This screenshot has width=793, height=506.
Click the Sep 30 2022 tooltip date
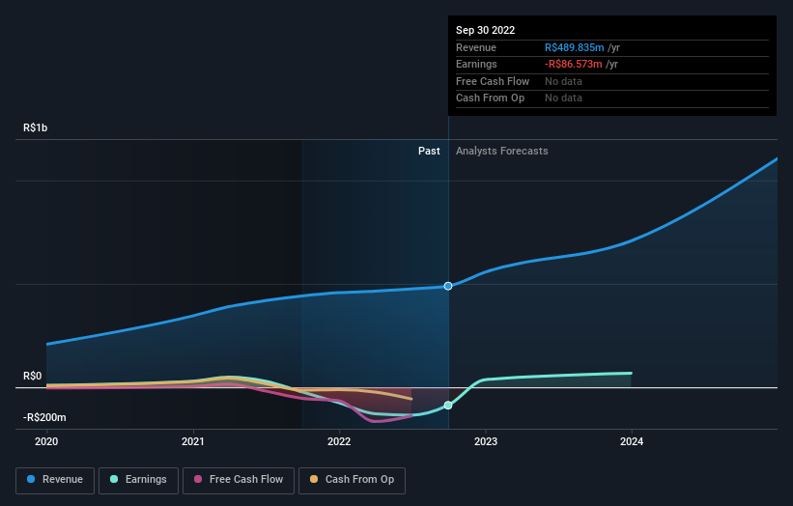pyautogui.click(x=485, y=30)
